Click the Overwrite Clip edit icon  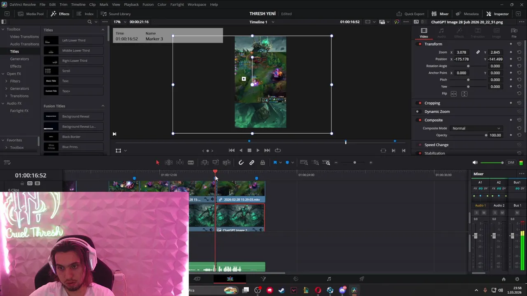tap(215, 162)
